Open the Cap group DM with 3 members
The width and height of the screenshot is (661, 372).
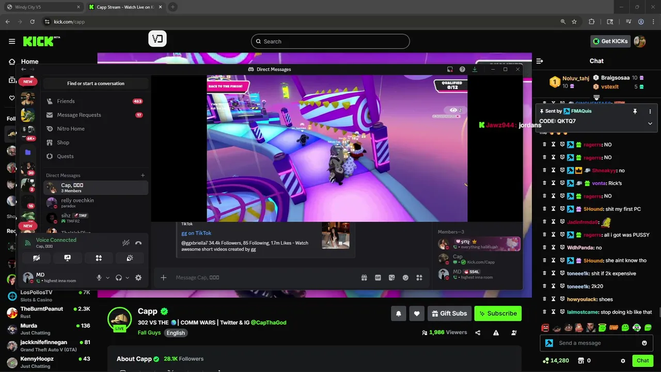96,188
